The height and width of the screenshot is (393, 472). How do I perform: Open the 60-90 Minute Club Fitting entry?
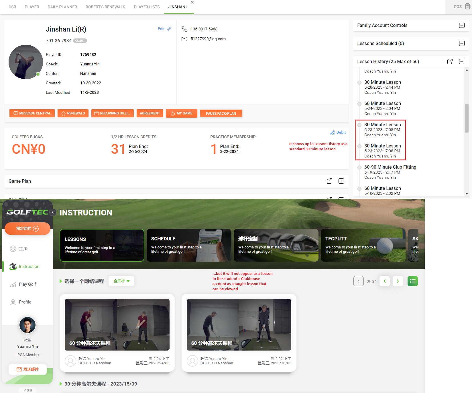(390, 172)
